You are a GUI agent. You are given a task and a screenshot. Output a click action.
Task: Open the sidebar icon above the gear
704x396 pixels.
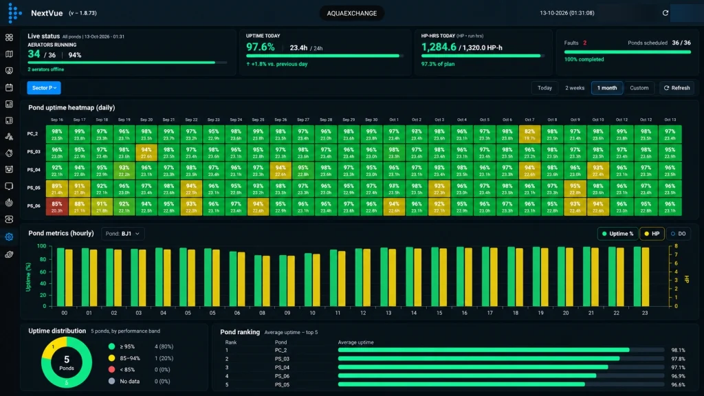(9, 219)
